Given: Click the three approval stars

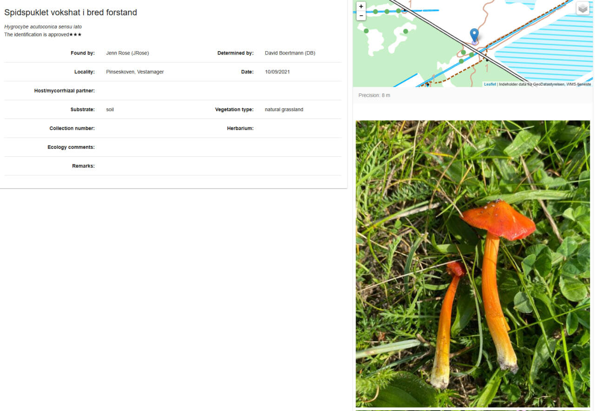Looking at the screenshot, I should (x=75, y=34).
